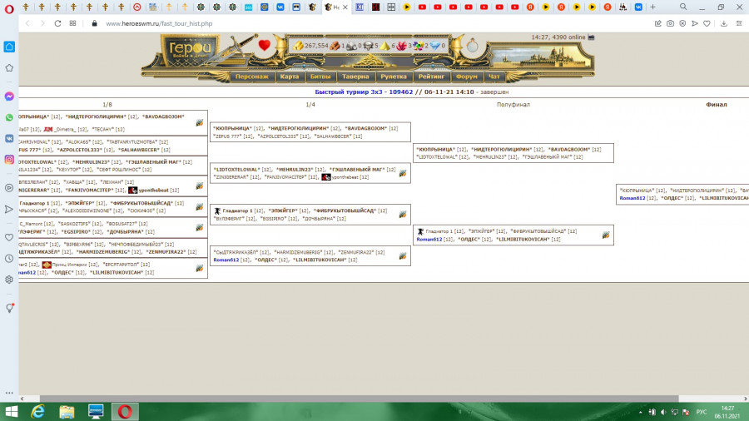The image size is (749, 421).
Task: Reload the page with the refresh button
Action: pos(58,23)
